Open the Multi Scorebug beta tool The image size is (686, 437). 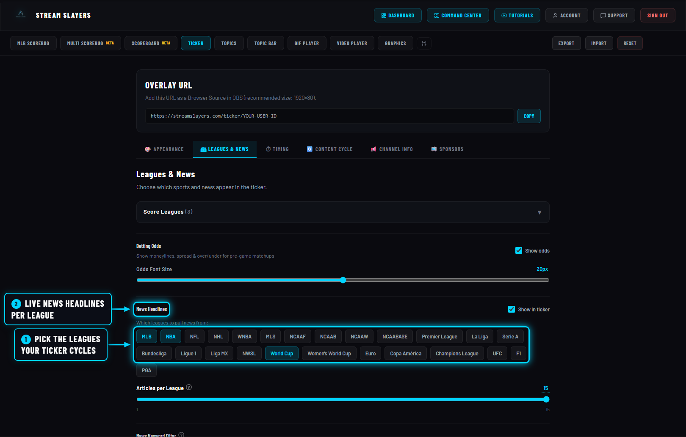click(x=90, y=43)
